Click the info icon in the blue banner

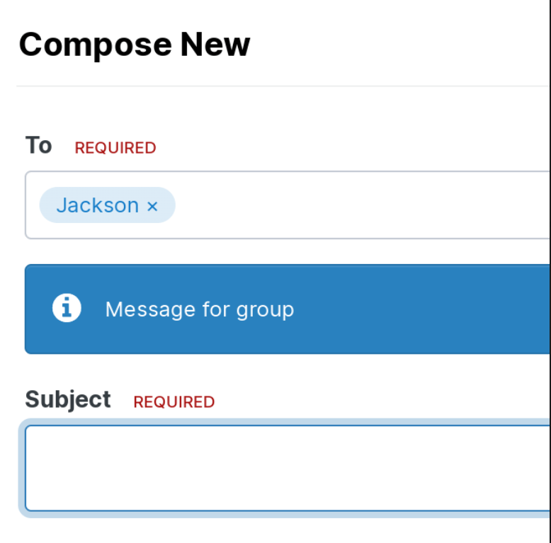click(67, 308)
